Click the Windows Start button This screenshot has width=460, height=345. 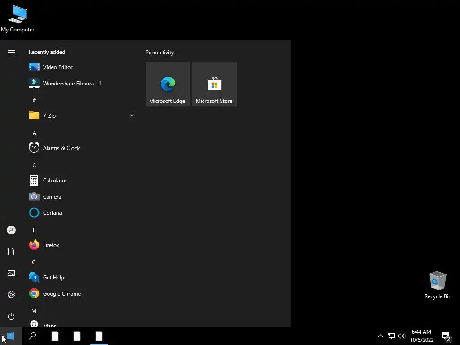(x=11, y=336)
